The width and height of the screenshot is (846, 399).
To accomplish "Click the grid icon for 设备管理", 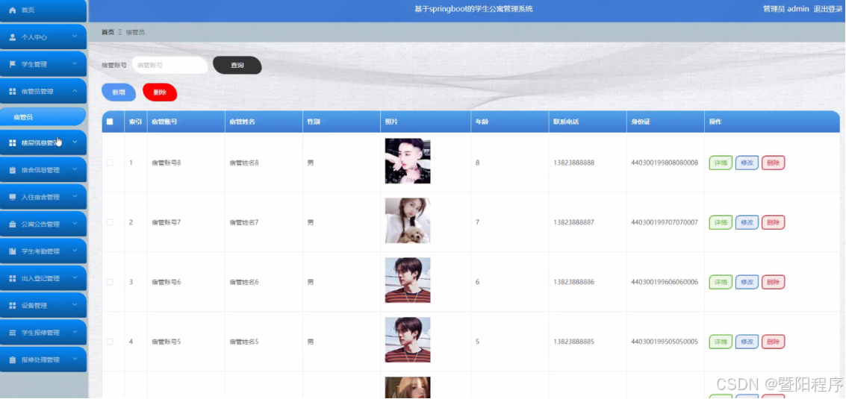I will pos(13,306).
